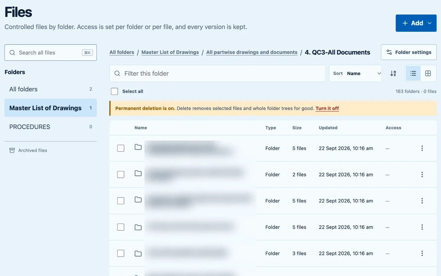
Task: Click the Size column header
Action: [x=297, y=128]
